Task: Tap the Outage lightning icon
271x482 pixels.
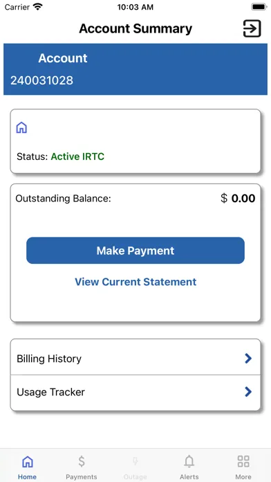Action: (x=135, y=461)
